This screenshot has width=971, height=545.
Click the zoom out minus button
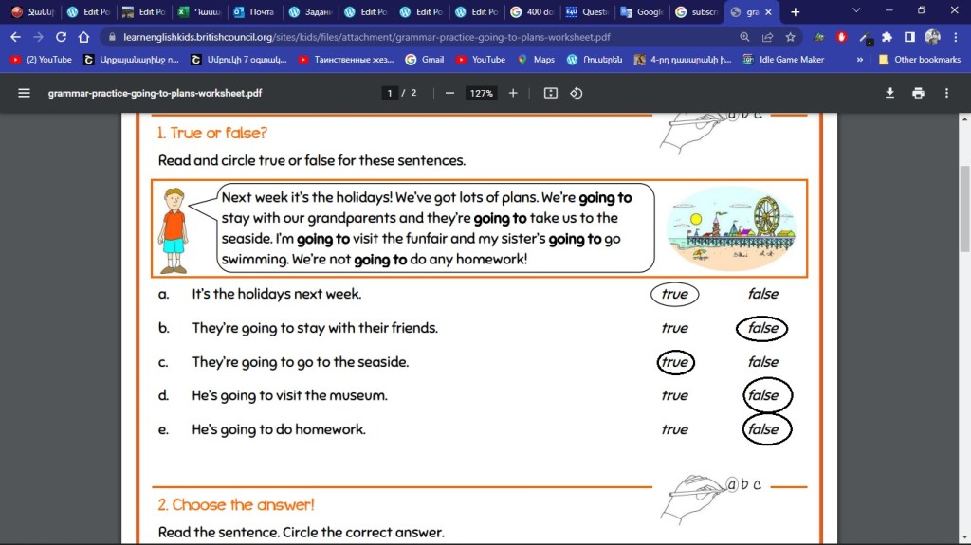tap(449, 94)
